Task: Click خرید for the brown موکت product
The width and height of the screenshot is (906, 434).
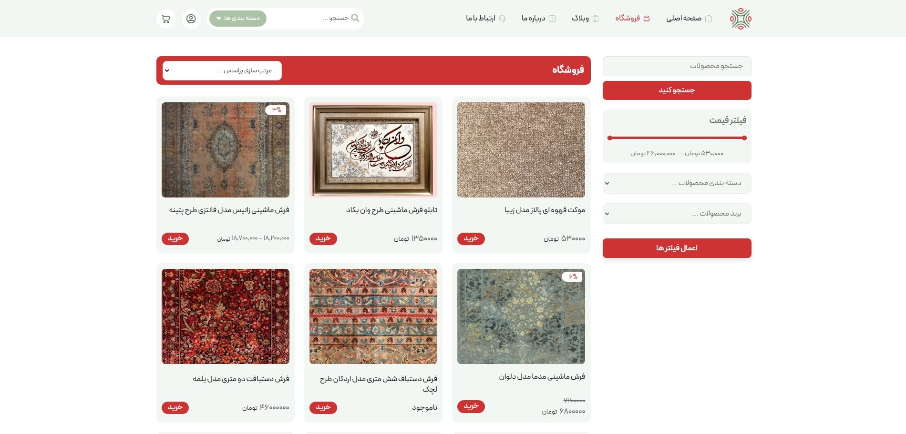Action: coord(471,239)
